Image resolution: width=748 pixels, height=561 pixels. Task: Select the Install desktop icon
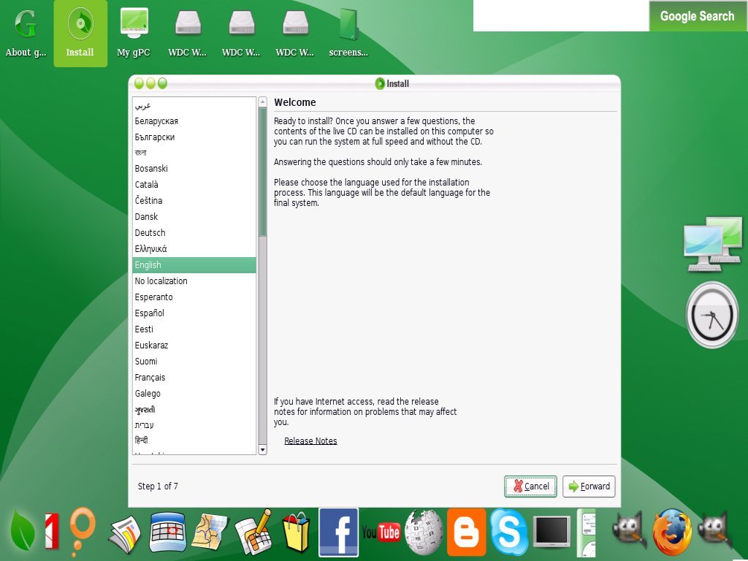[x=80, y=34]
